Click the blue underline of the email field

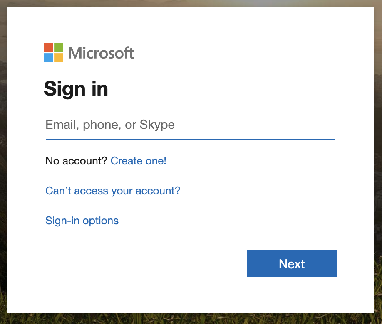tap(190, 139)
